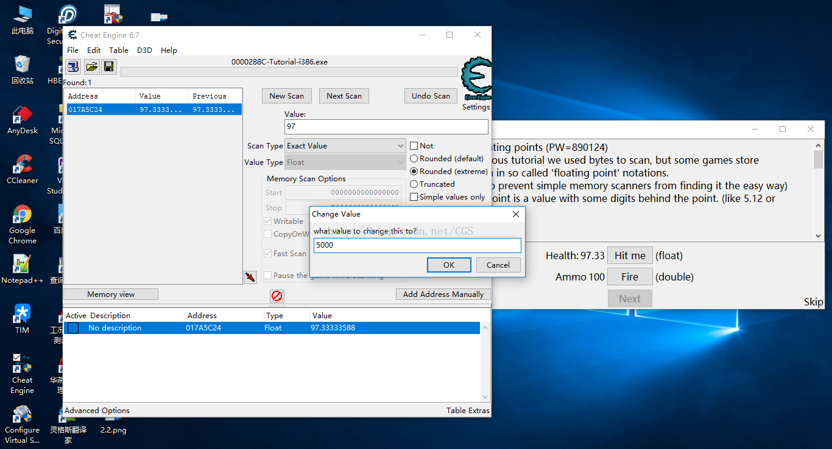Select Rounded (default) radio option
Screen dimensions: 832x449
[414, 159]
